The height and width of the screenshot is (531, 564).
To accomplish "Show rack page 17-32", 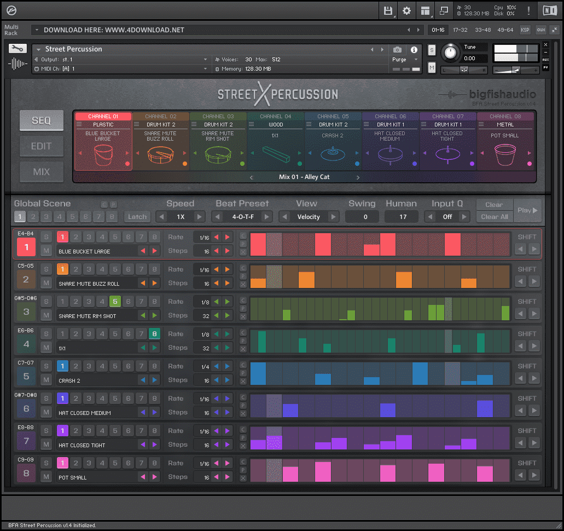I will tap(460, 30).
